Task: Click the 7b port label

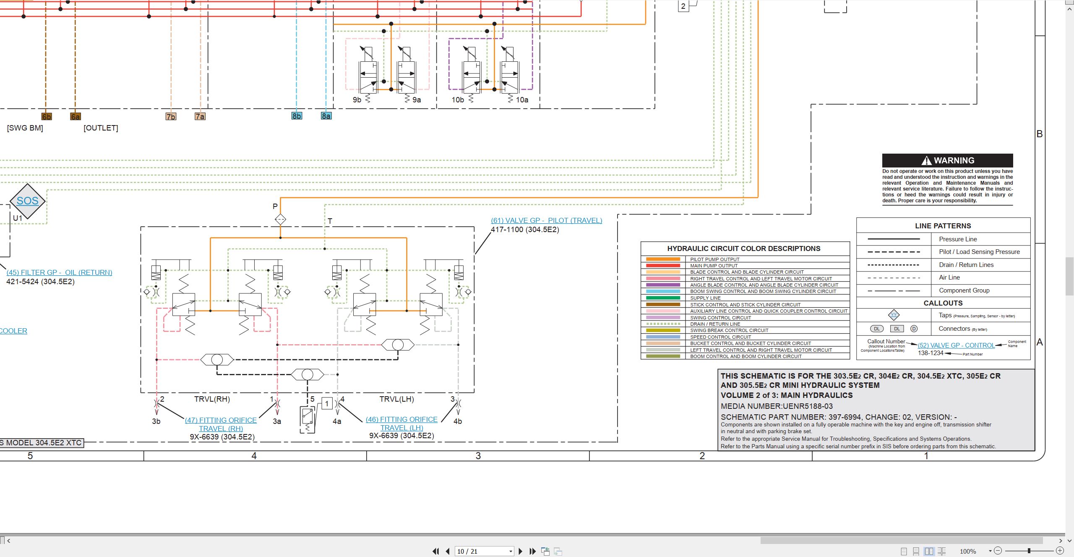Action: 171,117
